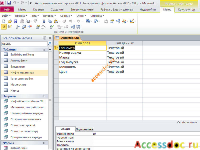Select the Мощность field name cell

coord(82,67)
